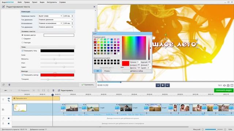
Task: Click the timeline playhead marker
Action: [53, 95]
